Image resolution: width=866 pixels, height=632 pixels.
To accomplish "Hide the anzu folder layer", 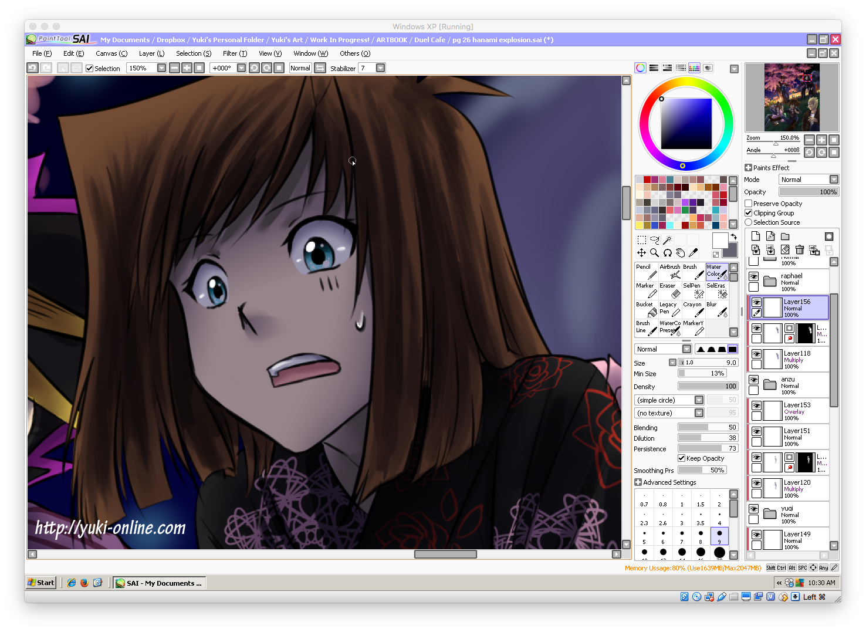I will point(754,380).
